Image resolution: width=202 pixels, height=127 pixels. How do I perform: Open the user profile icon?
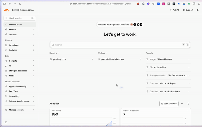point(197,10)
